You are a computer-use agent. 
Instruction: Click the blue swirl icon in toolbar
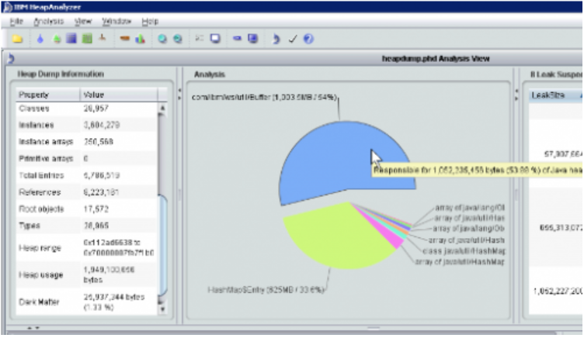[276, 39]
